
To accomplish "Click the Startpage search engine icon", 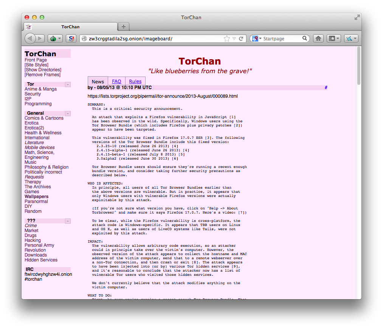I will click(255, 38).
